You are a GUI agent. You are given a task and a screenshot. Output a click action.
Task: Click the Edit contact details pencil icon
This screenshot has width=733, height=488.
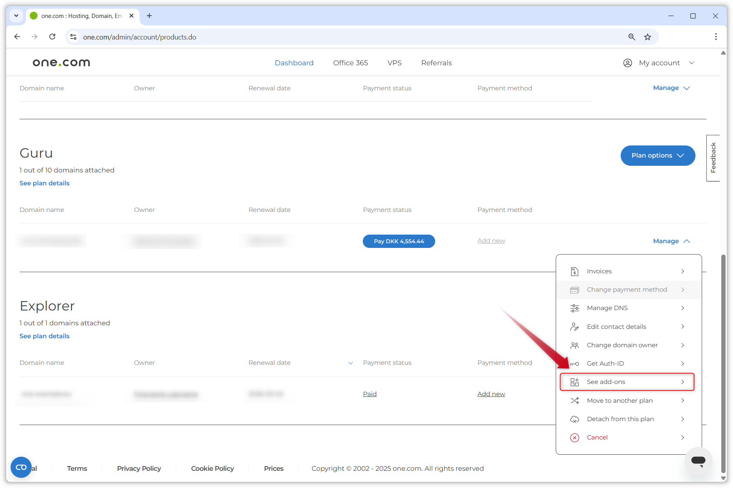click(x=575, y=327)
